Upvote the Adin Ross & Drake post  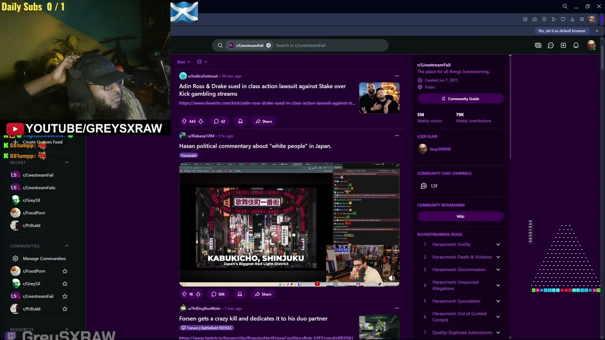pyautogui.click(x=184, y=121)
